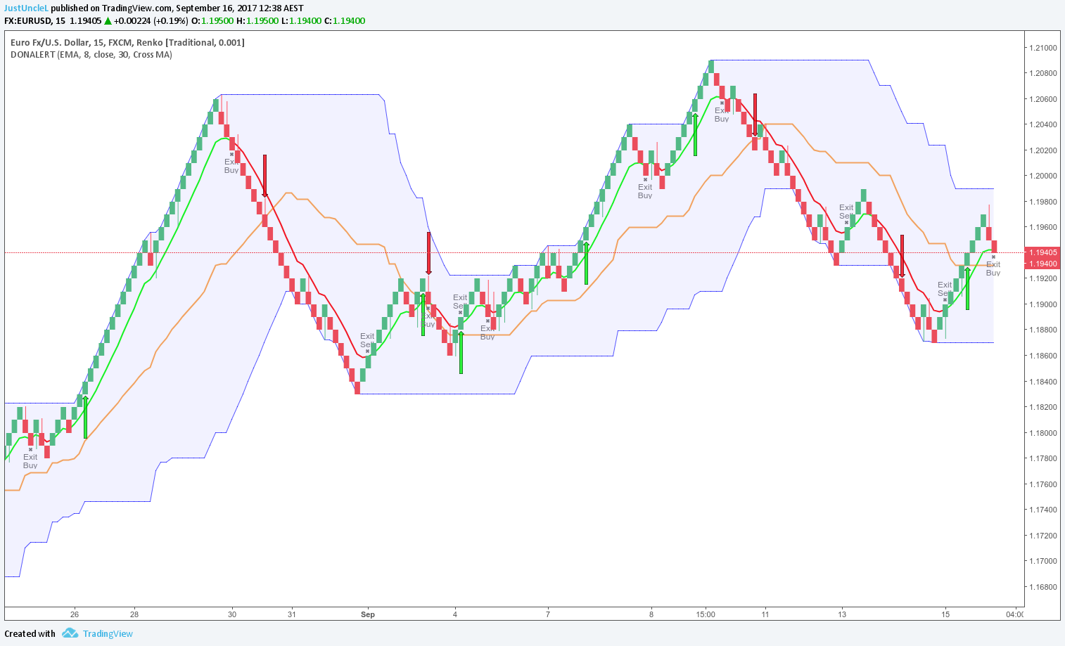This screenshot has height=646, width=1065.
Task: Click the 1.19800 price axis label
Action: click(1042, 202)
